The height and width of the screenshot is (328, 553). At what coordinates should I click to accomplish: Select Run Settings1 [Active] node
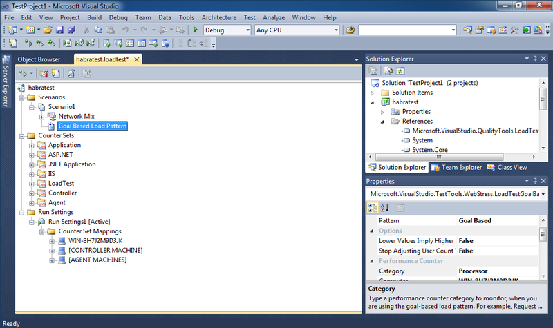tap(79, 222)
